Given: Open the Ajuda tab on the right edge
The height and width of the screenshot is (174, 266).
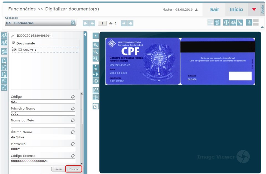Looking at the screenshot, I should coord(263,9).
